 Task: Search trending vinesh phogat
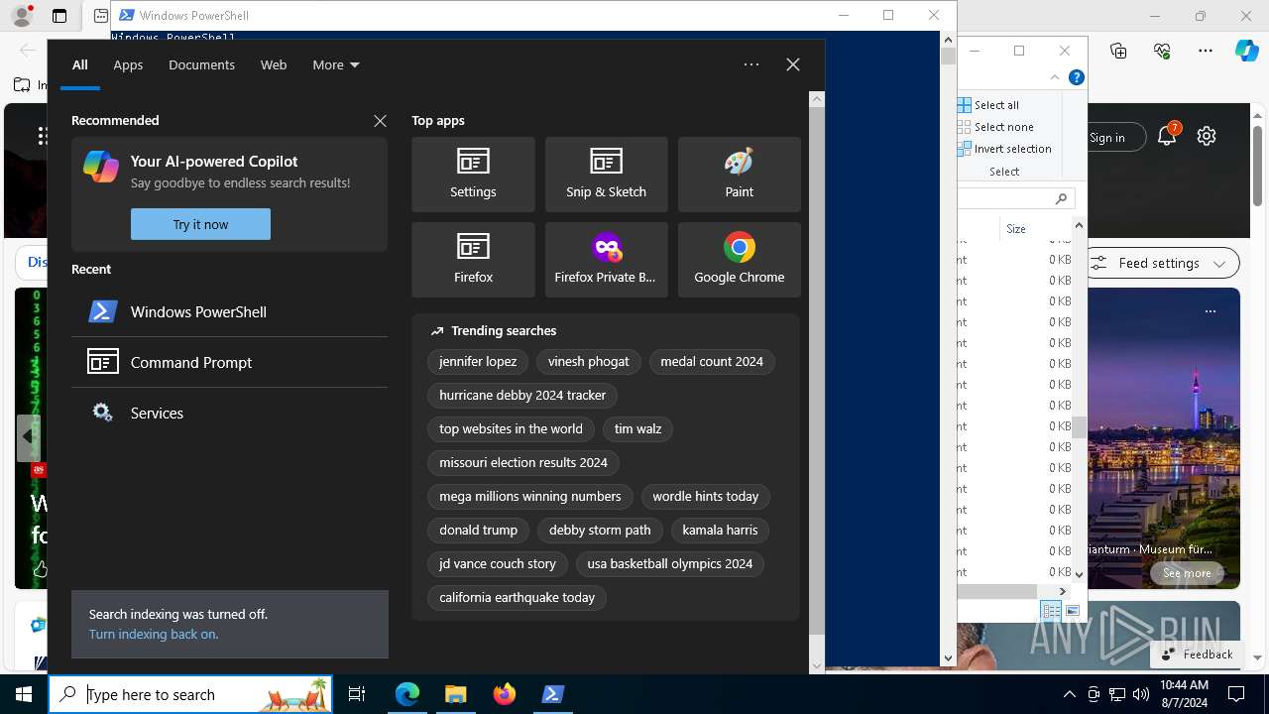(589, 362)
